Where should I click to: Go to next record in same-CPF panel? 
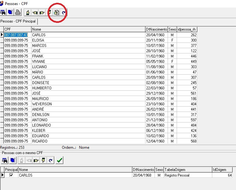tap(36, 160)
